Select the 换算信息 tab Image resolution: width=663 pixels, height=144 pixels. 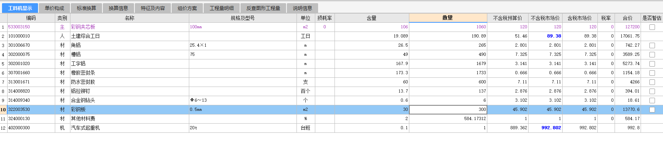[118, 8]
